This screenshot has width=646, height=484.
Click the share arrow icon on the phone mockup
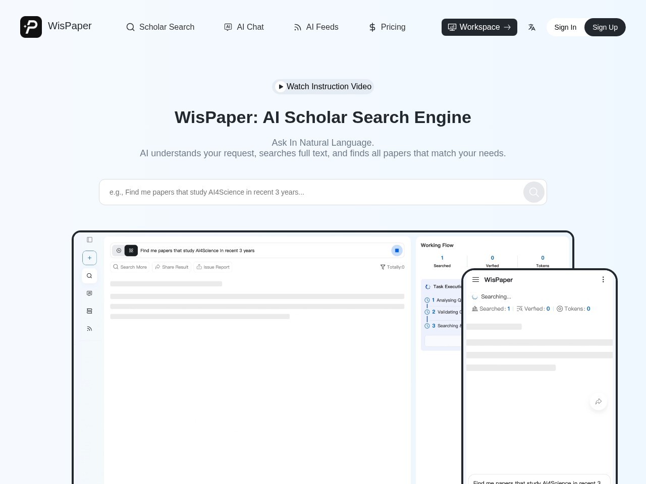click(x=598, y=401)
